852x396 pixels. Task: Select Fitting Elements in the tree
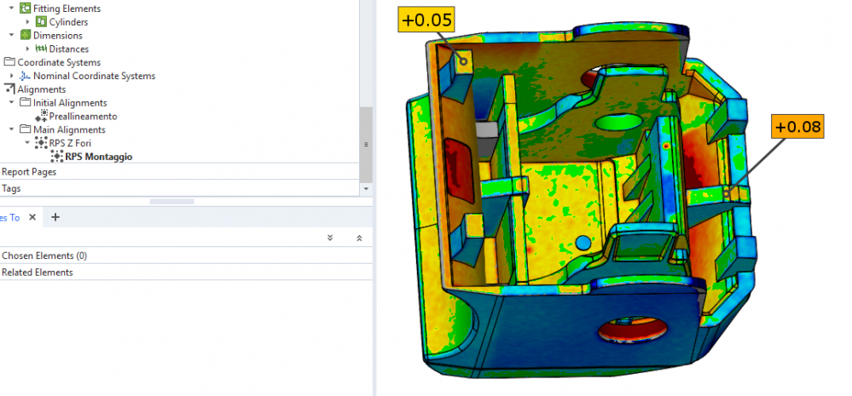click(x=67, y=9)
